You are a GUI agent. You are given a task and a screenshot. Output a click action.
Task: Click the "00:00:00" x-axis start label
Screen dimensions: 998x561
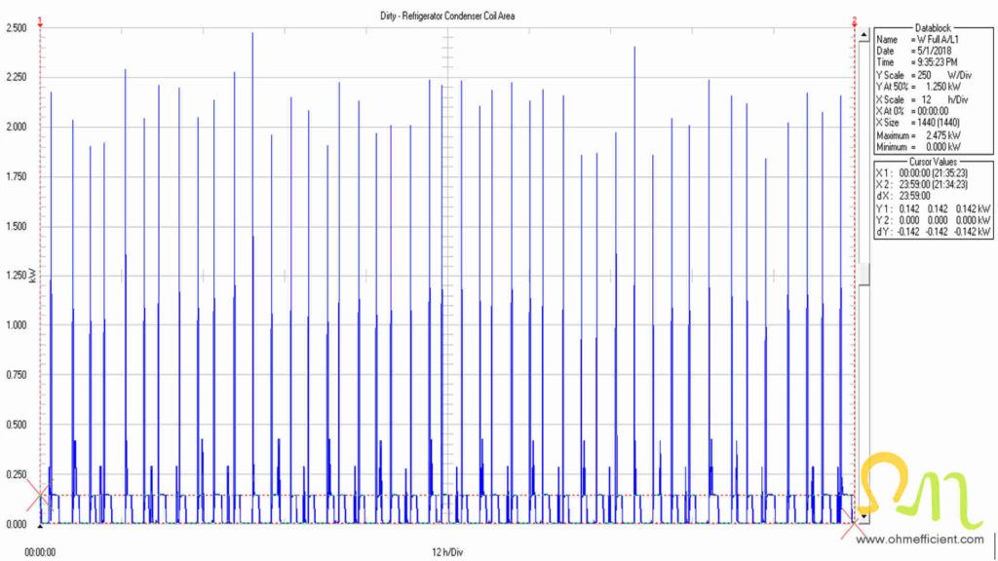[40, 552]
